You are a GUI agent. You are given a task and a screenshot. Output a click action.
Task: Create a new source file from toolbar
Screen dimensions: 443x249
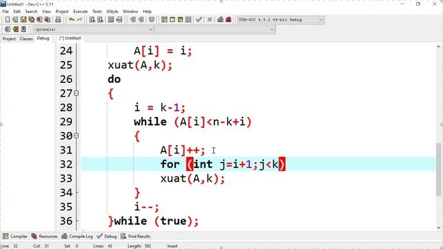pos(8,19)
